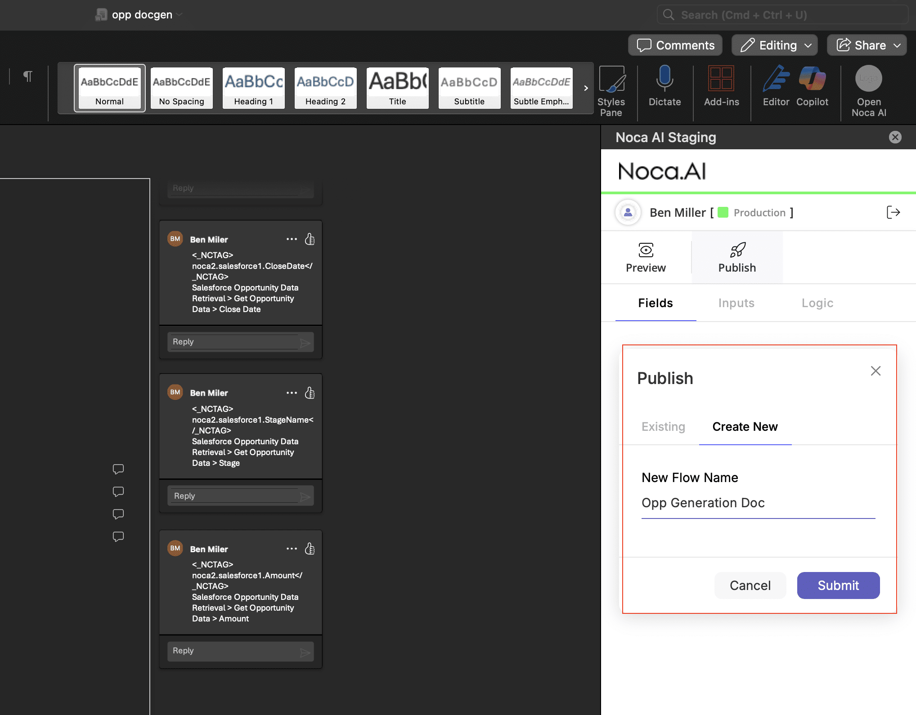Click the topmost comment marker in margin

(x=118, y=469)
